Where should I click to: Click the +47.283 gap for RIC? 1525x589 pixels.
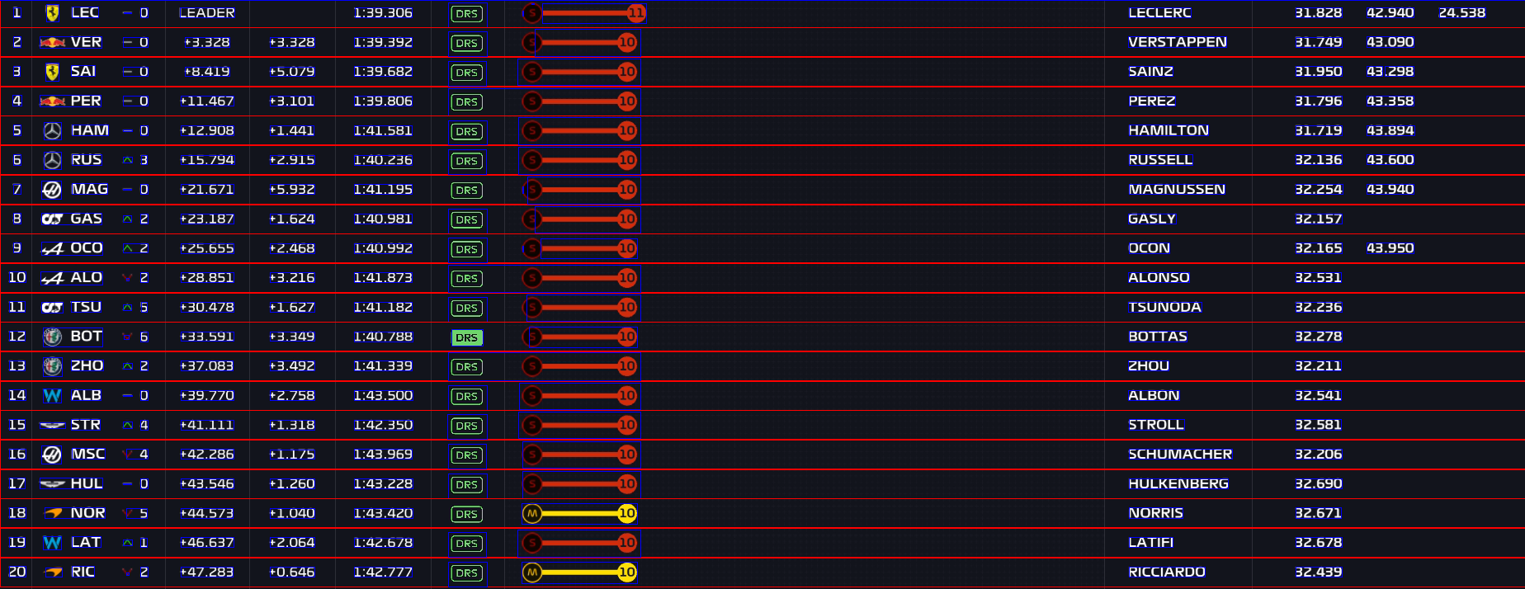pos(207,572)
